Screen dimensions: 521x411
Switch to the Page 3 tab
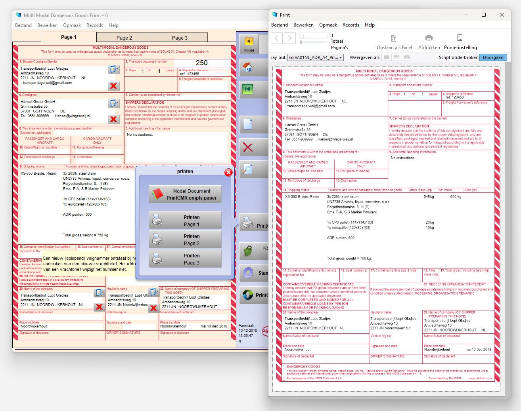pyautogui.click(x=180, y=38)
